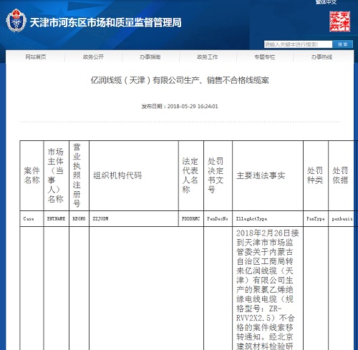Click the FDDBRMC field code cell

pos(191,218)
